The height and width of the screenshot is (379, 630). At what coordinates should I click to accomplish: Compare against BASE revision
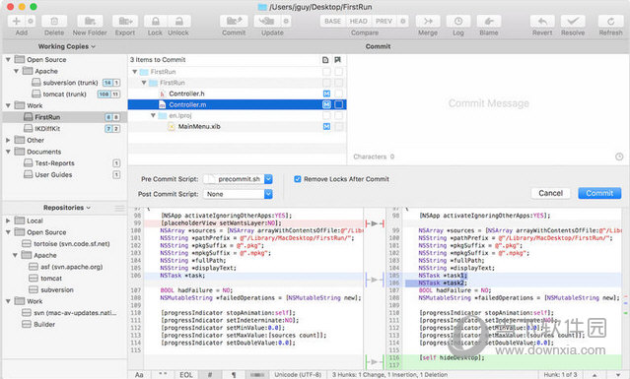tap(332, 21)
